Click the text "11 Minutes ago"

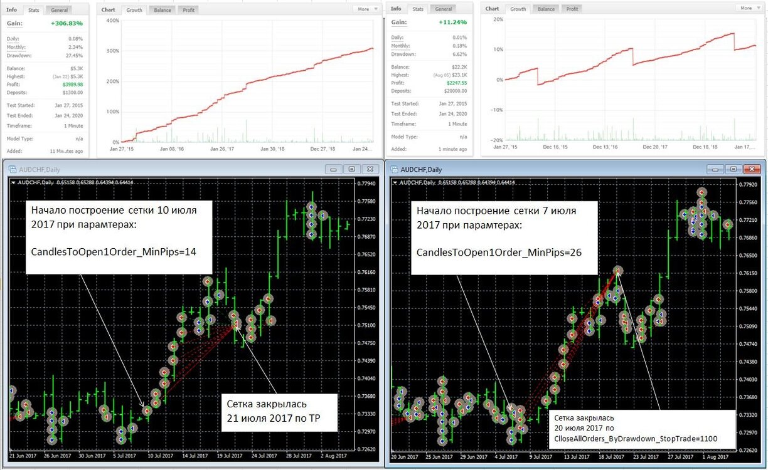click(x=65, y=151)
